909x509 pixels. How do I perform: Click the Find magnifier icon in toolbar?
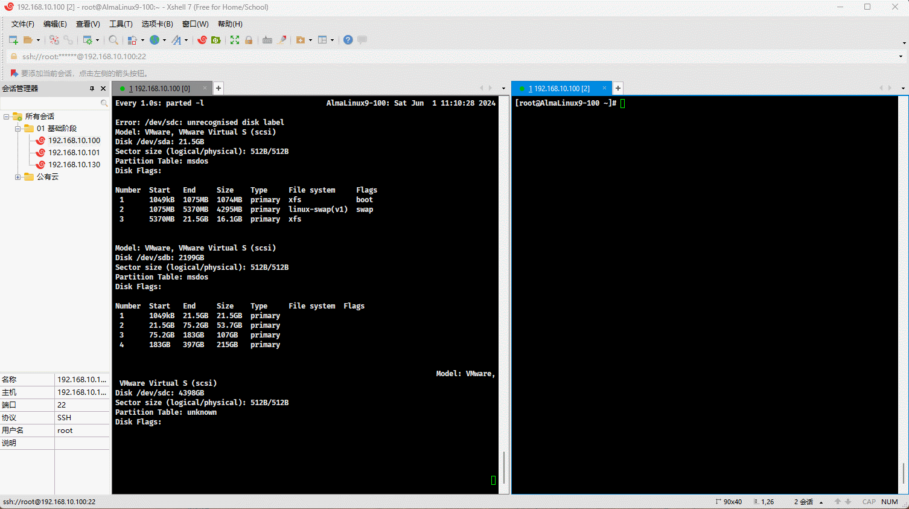pos(113,40)
